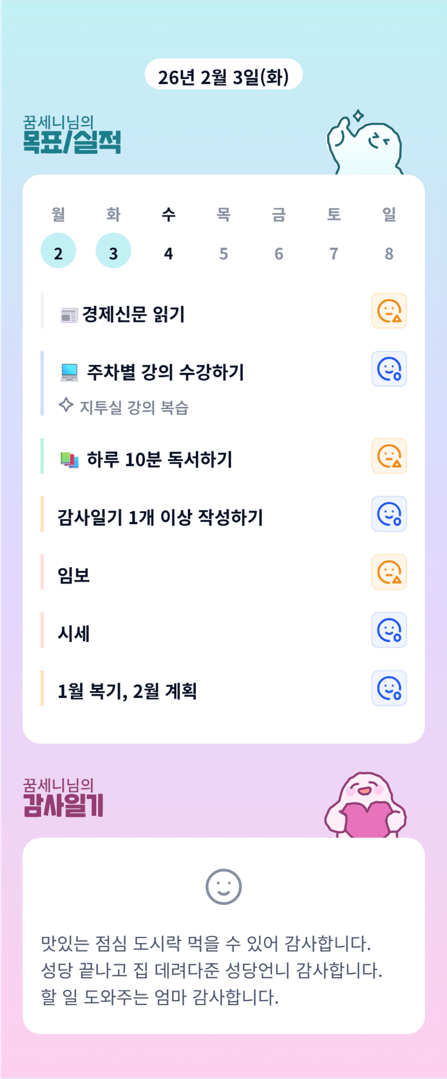Click status face icon for 주차별 강의 수강하기
This screenshot has height=1079, width=447.
[389, 369]
